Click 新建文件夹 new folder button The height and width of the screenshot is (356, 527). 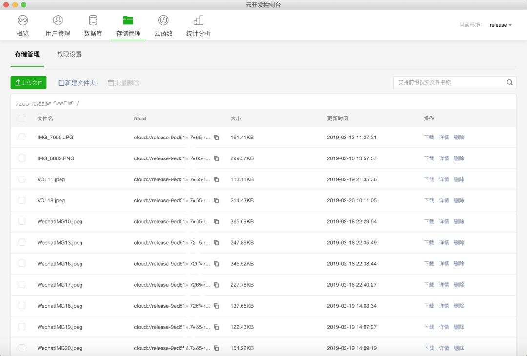(77, 83)
